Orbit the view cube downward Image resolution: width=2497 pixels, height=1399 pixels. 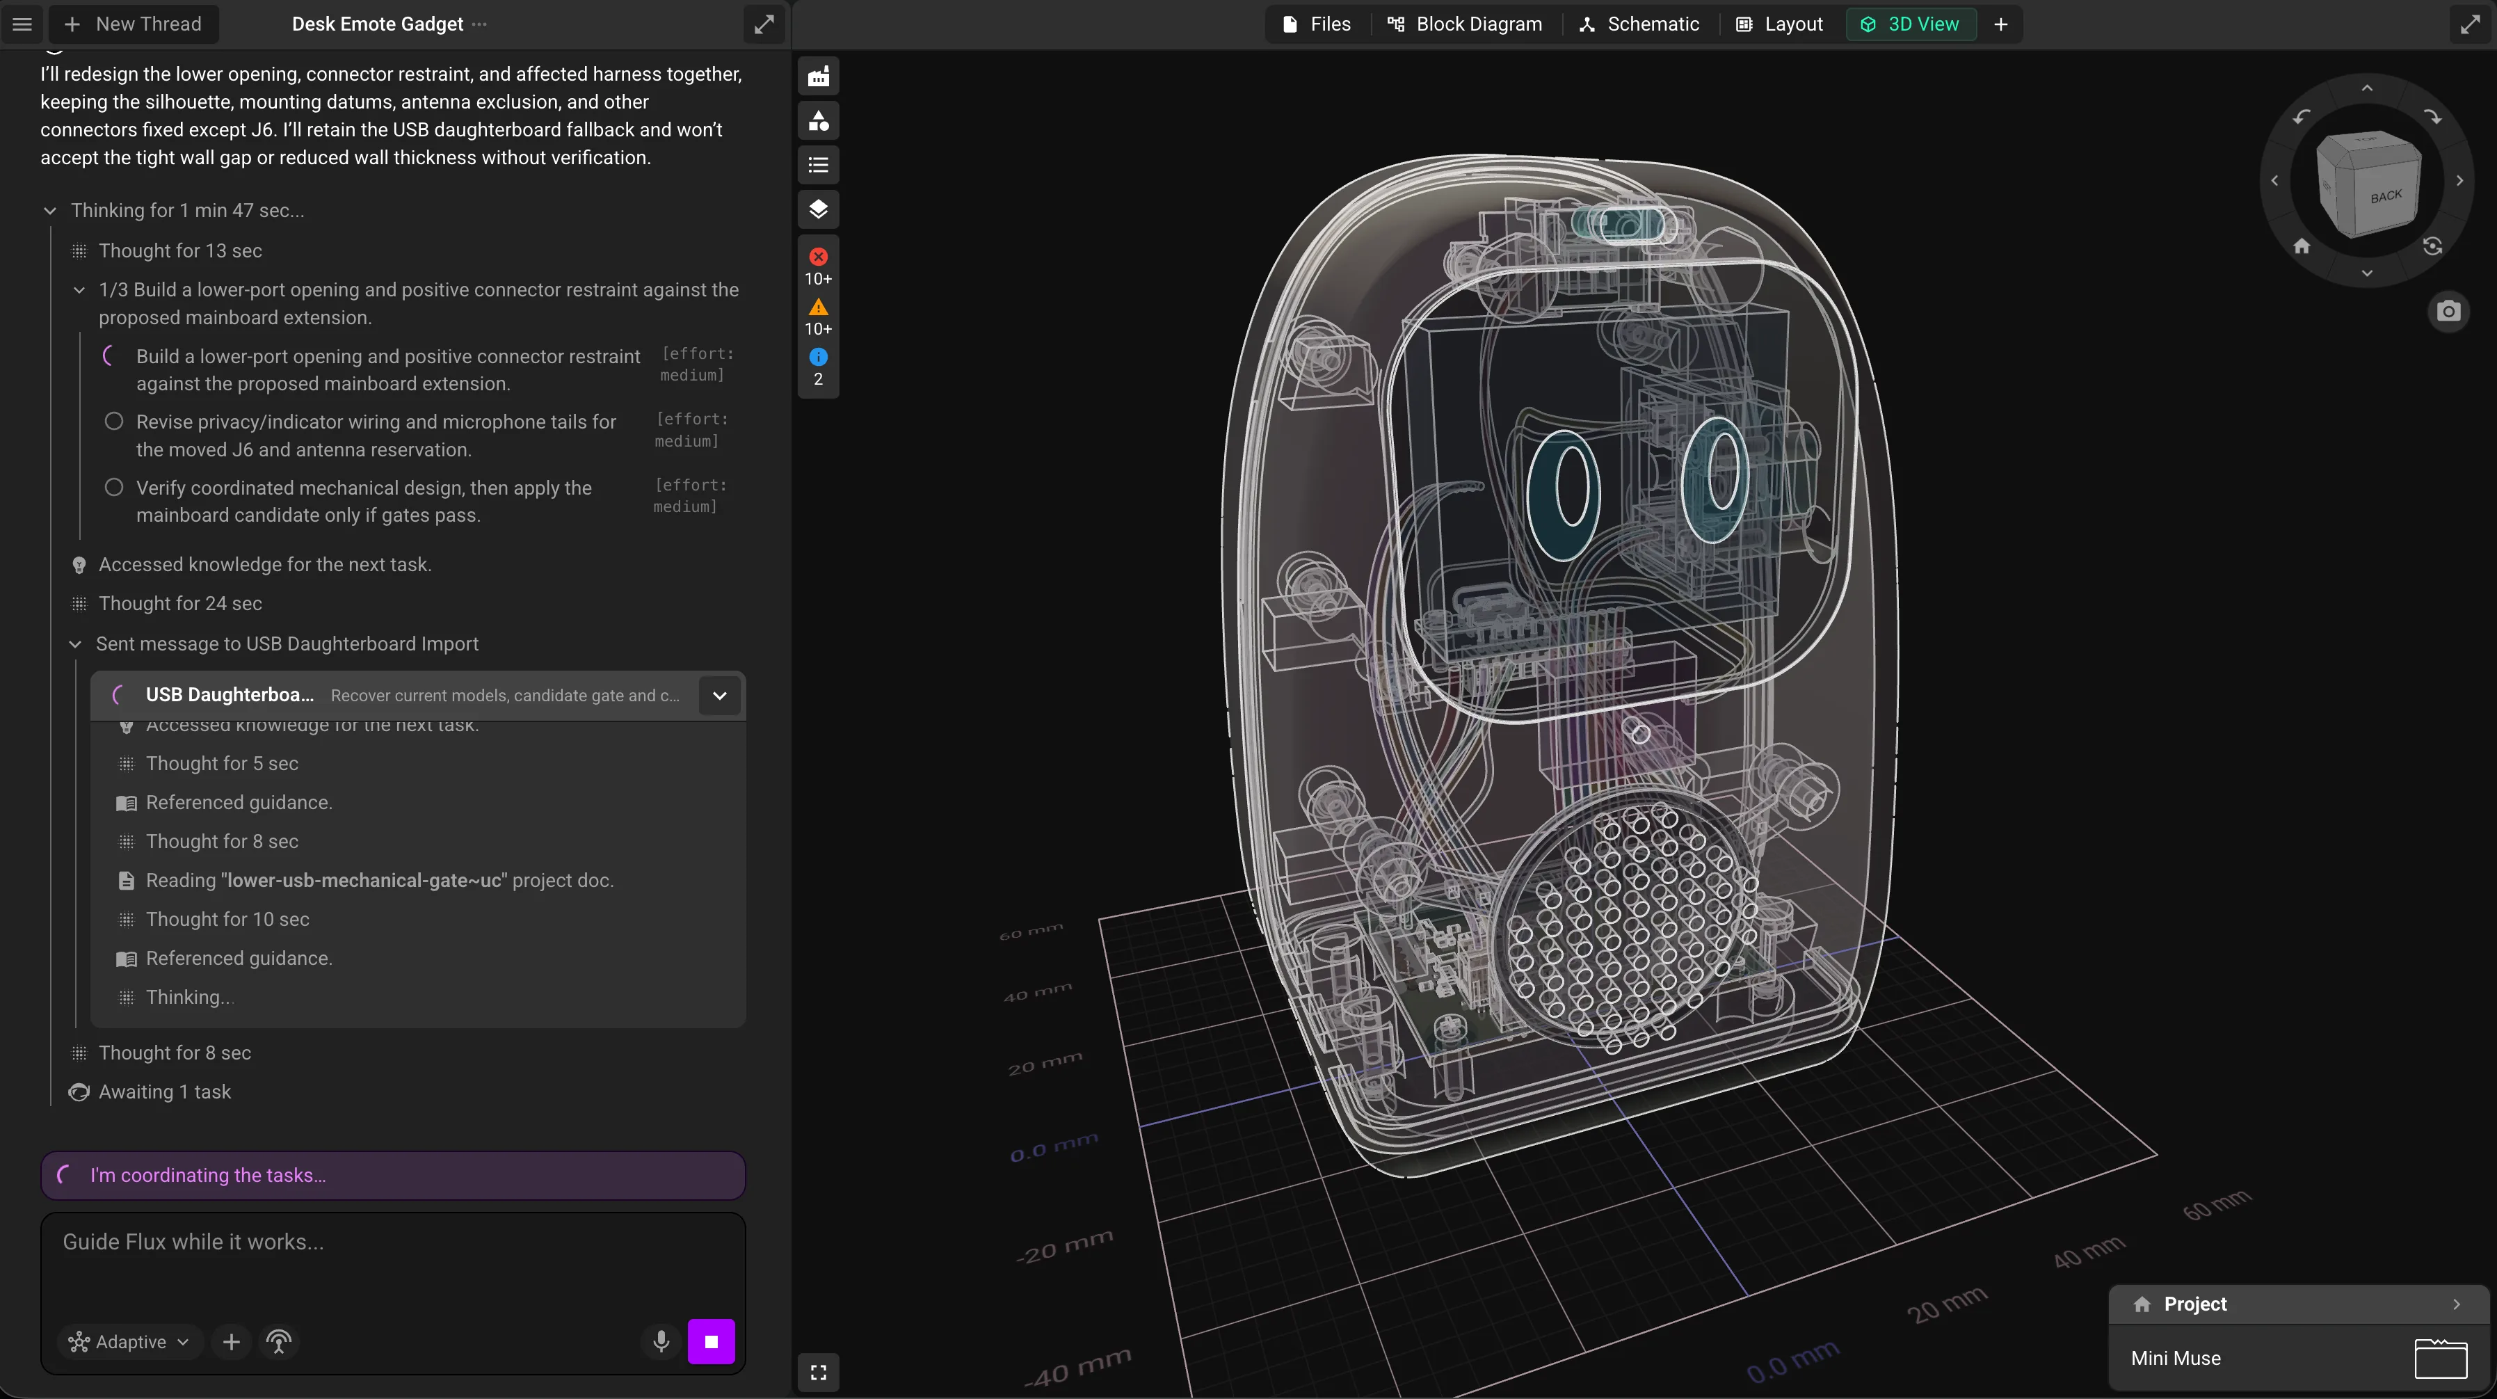coord(2367,273)
